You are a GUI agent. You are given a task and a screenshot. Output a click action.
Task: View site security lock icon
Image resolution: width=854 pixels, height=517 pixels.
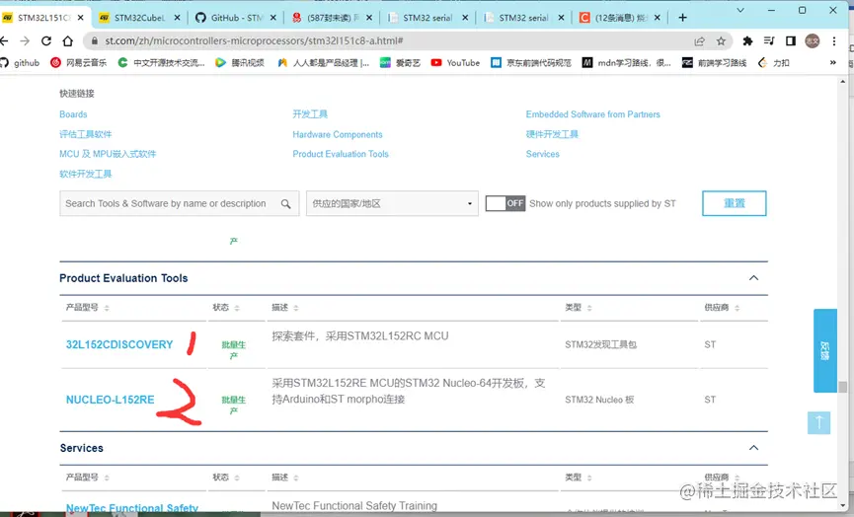[x=95, y=40]
